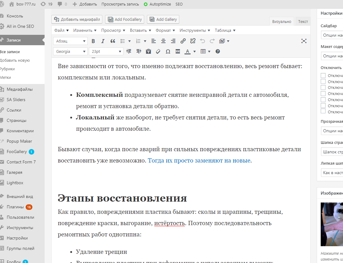Decrease paragraph indent
Image resolution: width=343 pixels, height=263 pixels.
tap(129, 51)
